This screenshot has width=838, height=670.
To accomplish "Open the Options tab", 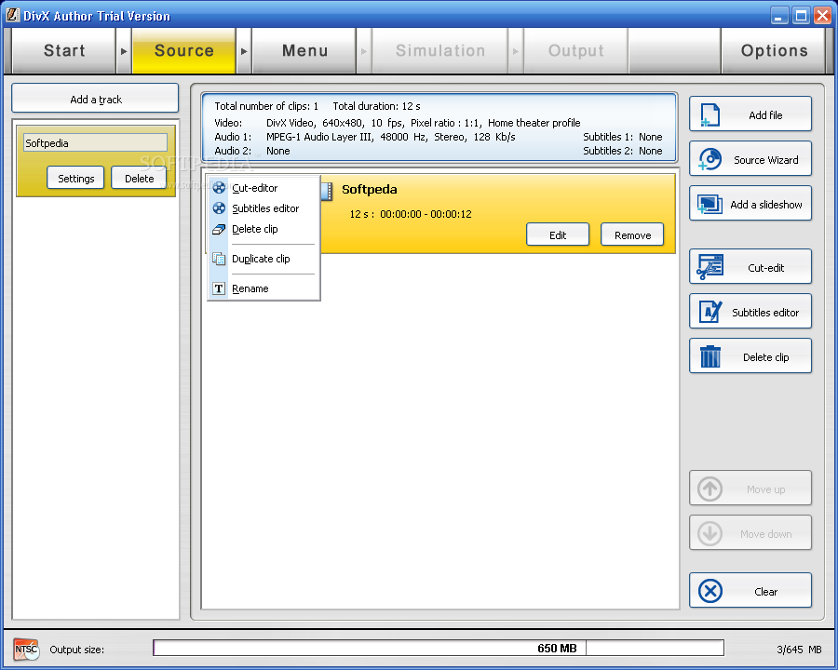I will point(774,51).
